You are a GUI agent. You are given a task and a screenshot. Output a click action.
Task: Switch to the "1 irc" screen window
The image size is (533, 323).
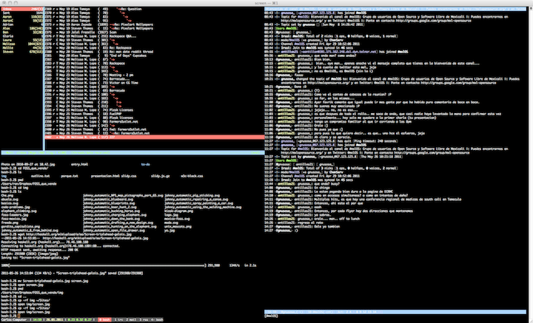121,319
